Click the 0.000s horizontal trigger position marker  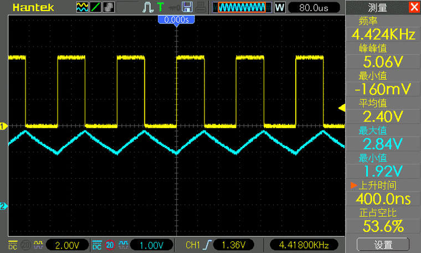pyautogui.click(x=177, y=19)
